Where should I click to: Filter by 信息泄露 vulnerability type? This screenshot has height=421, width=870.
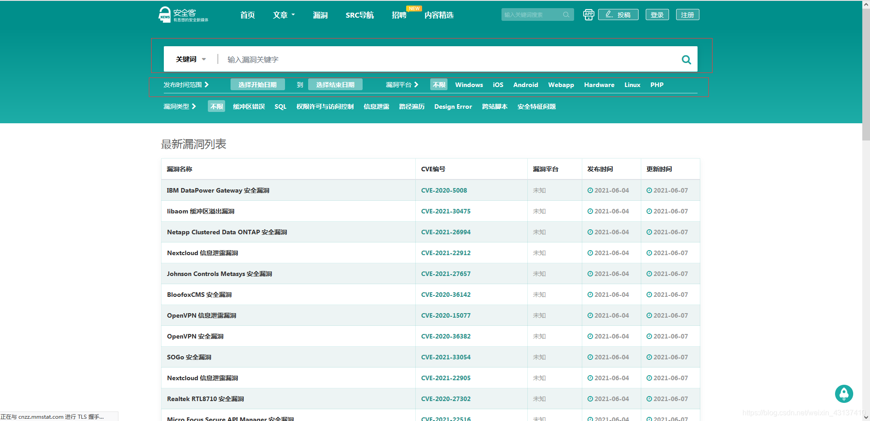376,106
